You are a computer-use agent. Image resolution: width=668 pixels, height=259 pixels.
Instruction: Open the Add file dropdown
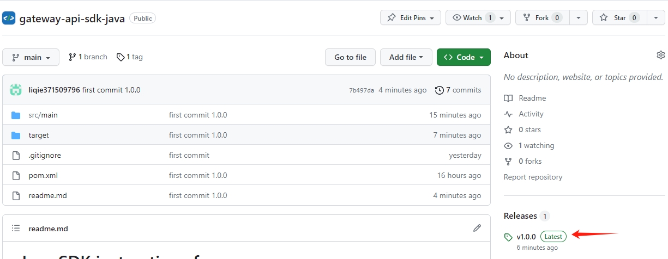(x=406, y=57)
